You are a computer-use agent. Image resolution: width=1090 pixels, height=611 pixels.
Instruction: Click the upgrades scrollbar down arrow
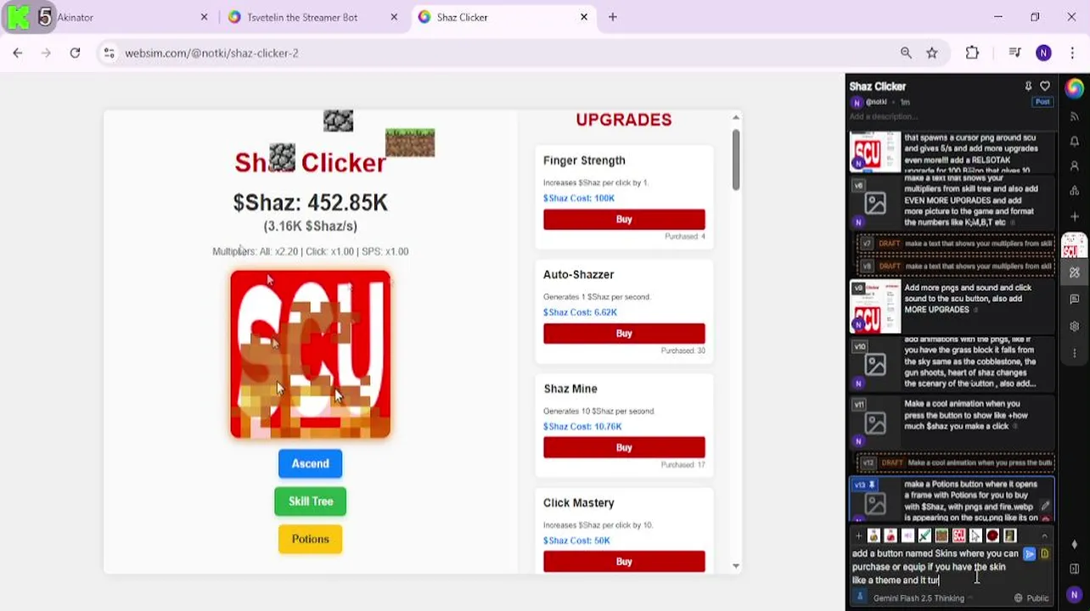[x=736, y=565]
